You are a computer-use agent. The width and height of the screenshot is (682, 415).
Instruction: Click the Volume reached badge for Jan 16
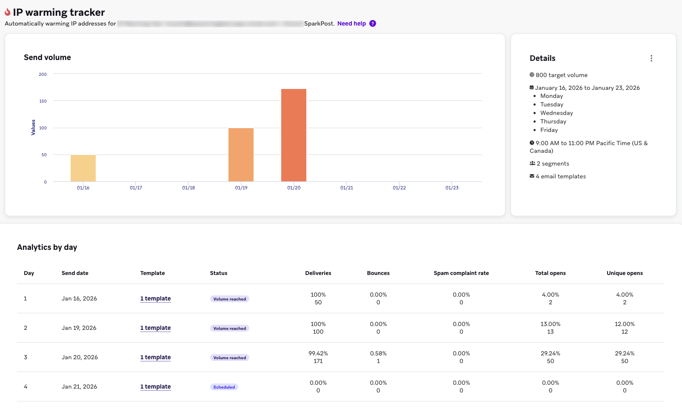coord(230,299)
